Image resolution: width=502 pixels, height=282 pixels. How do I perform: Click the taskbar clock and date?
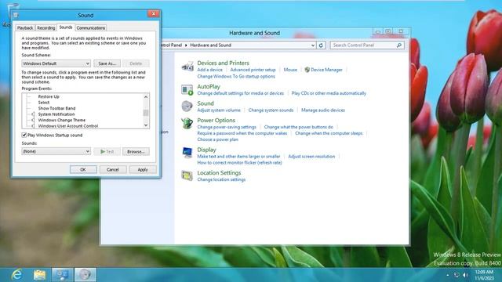485,275
